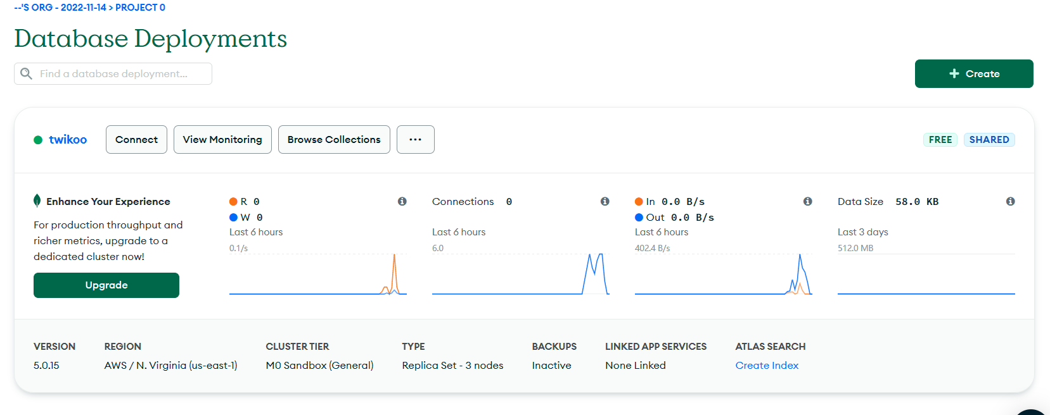Click the Enhance Your Experience heading
Screen dimensions: 1050x415
108,202
